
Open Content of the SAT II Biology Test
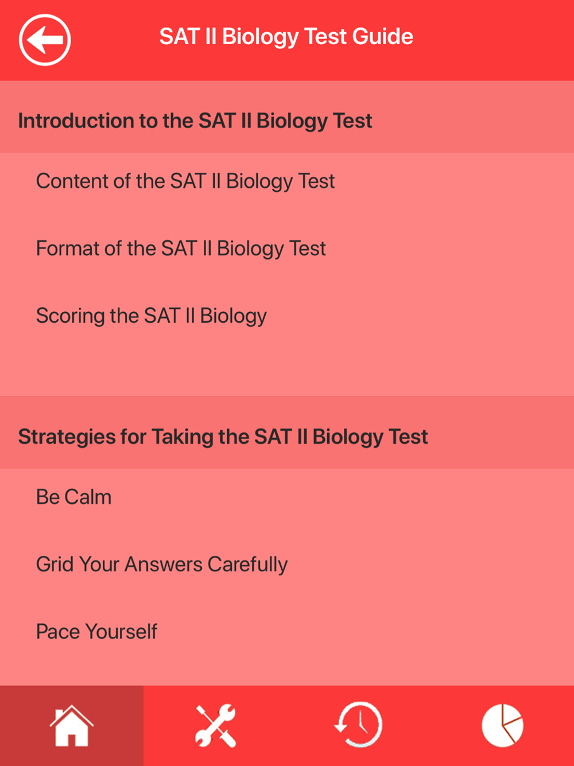(287, 181)
